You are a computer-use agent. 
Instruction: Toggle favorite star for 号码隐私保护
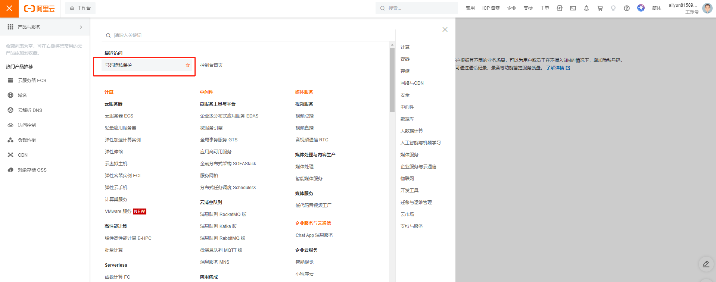pyautogui.click(x=188, y=65)
